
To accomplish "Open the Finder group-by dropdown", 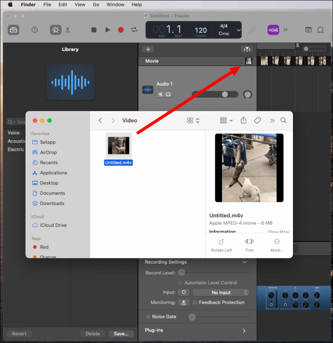I will (x=226, y=120).
